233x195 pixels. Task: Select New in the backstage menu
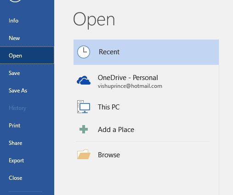coord(14,38)
